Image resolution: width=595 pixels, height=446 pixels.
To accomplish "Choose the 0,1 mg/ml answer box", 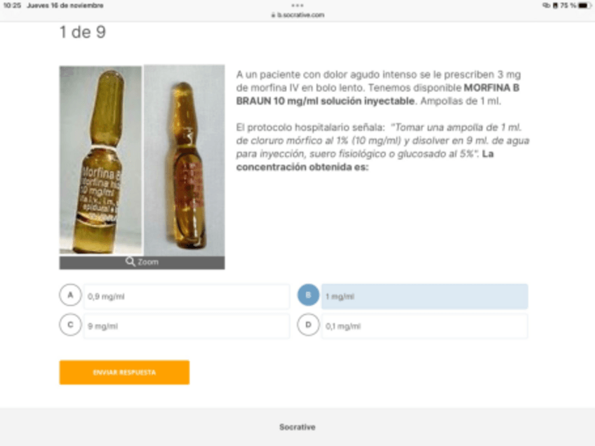I will [424, 326].
